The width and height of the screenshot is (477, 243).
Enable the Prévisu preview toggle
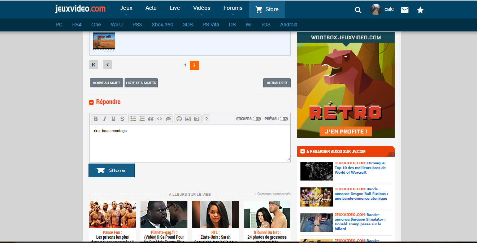point(284,119)
